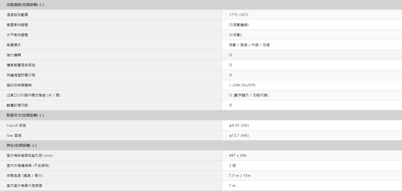Click the φ6.35 (2分) liquid pipe value

239,125
